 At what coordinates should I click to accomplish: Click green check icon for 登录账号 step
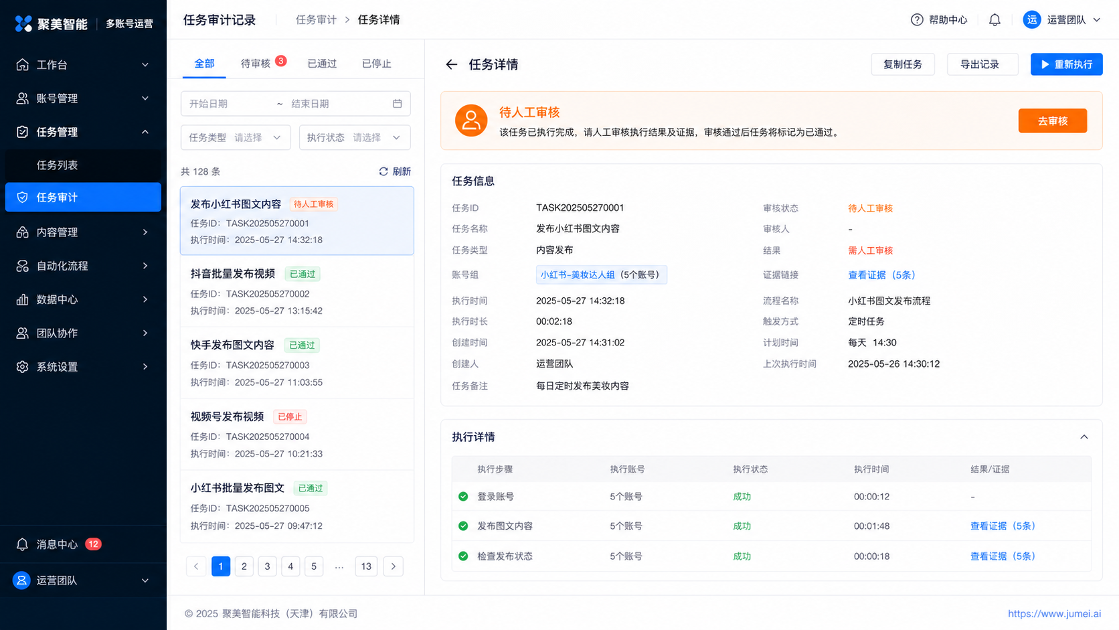[x=463, y=496]
